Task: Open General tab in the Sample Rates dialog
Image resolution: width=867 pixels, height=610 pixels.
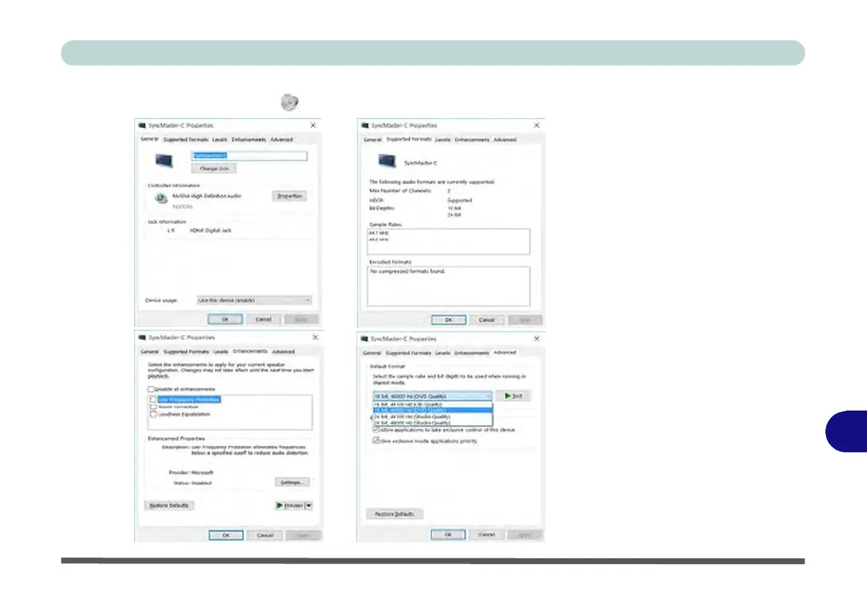Action: (x=373, y=140)
